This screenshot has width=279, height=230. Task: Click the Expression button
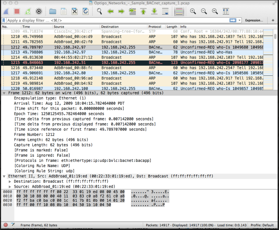(x=254, y=20)
